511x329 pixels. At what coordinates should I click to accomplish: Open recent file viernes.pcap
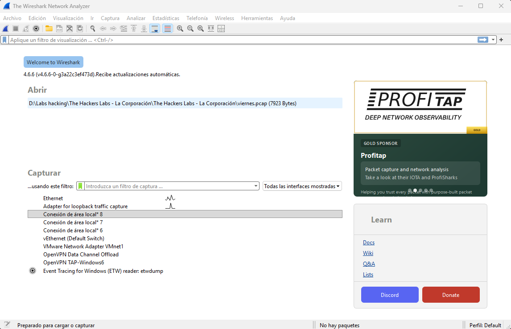click(185, 103)
